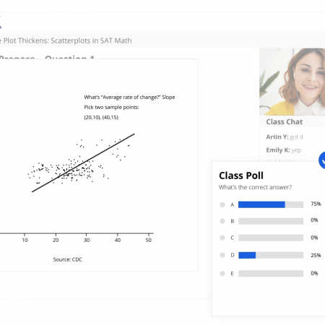Click the 75% result bar for A

pos(271,204)
